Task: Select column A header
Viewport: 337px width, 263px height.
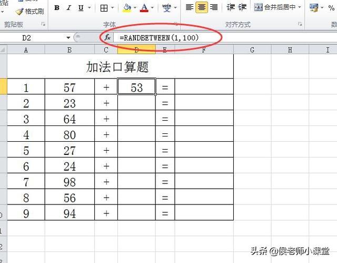Action: (x=26, y=50)
